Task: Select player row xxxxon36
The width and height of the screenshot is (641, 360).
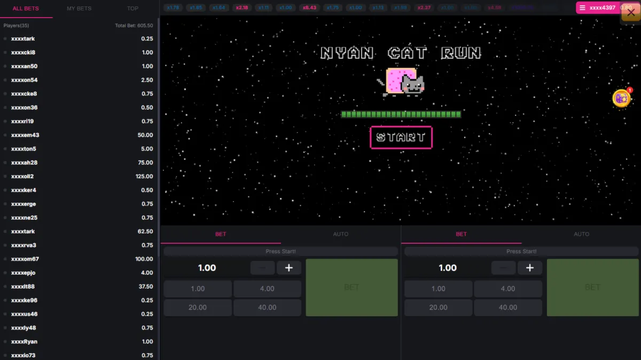Action: [79, 108]
